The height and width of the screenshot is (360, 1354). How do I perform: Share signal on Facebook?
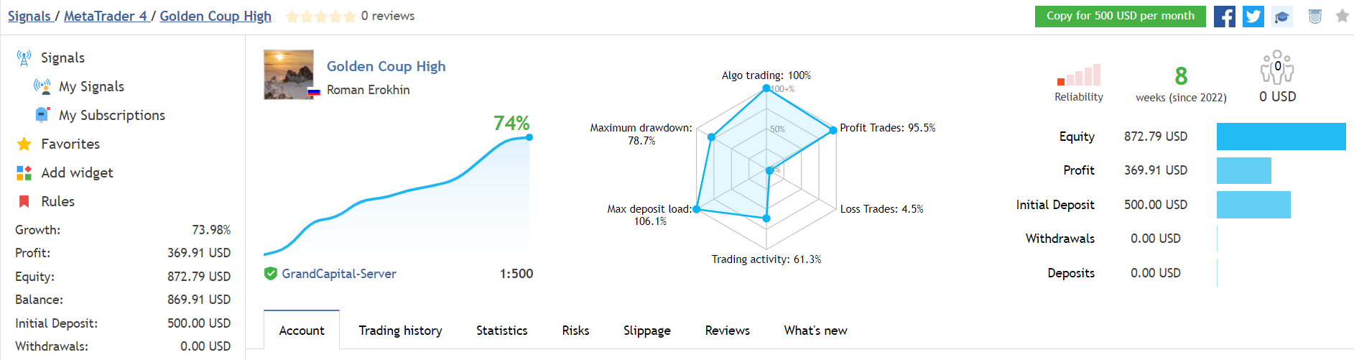(x=1225, y=17)
